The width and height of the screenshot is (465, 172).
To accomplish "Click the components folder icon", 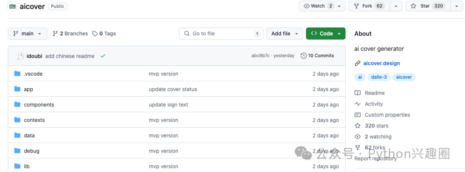I will 18,104.
